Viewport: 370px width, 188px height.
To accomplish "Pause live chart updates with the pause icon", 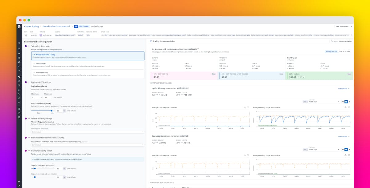I will click(346, 102).
